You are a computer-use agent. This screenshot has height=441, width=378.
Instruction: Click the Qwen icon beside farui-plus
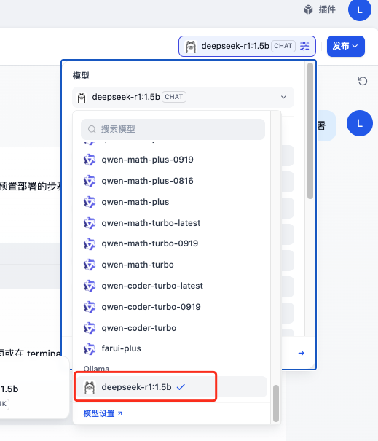(90, 348)
